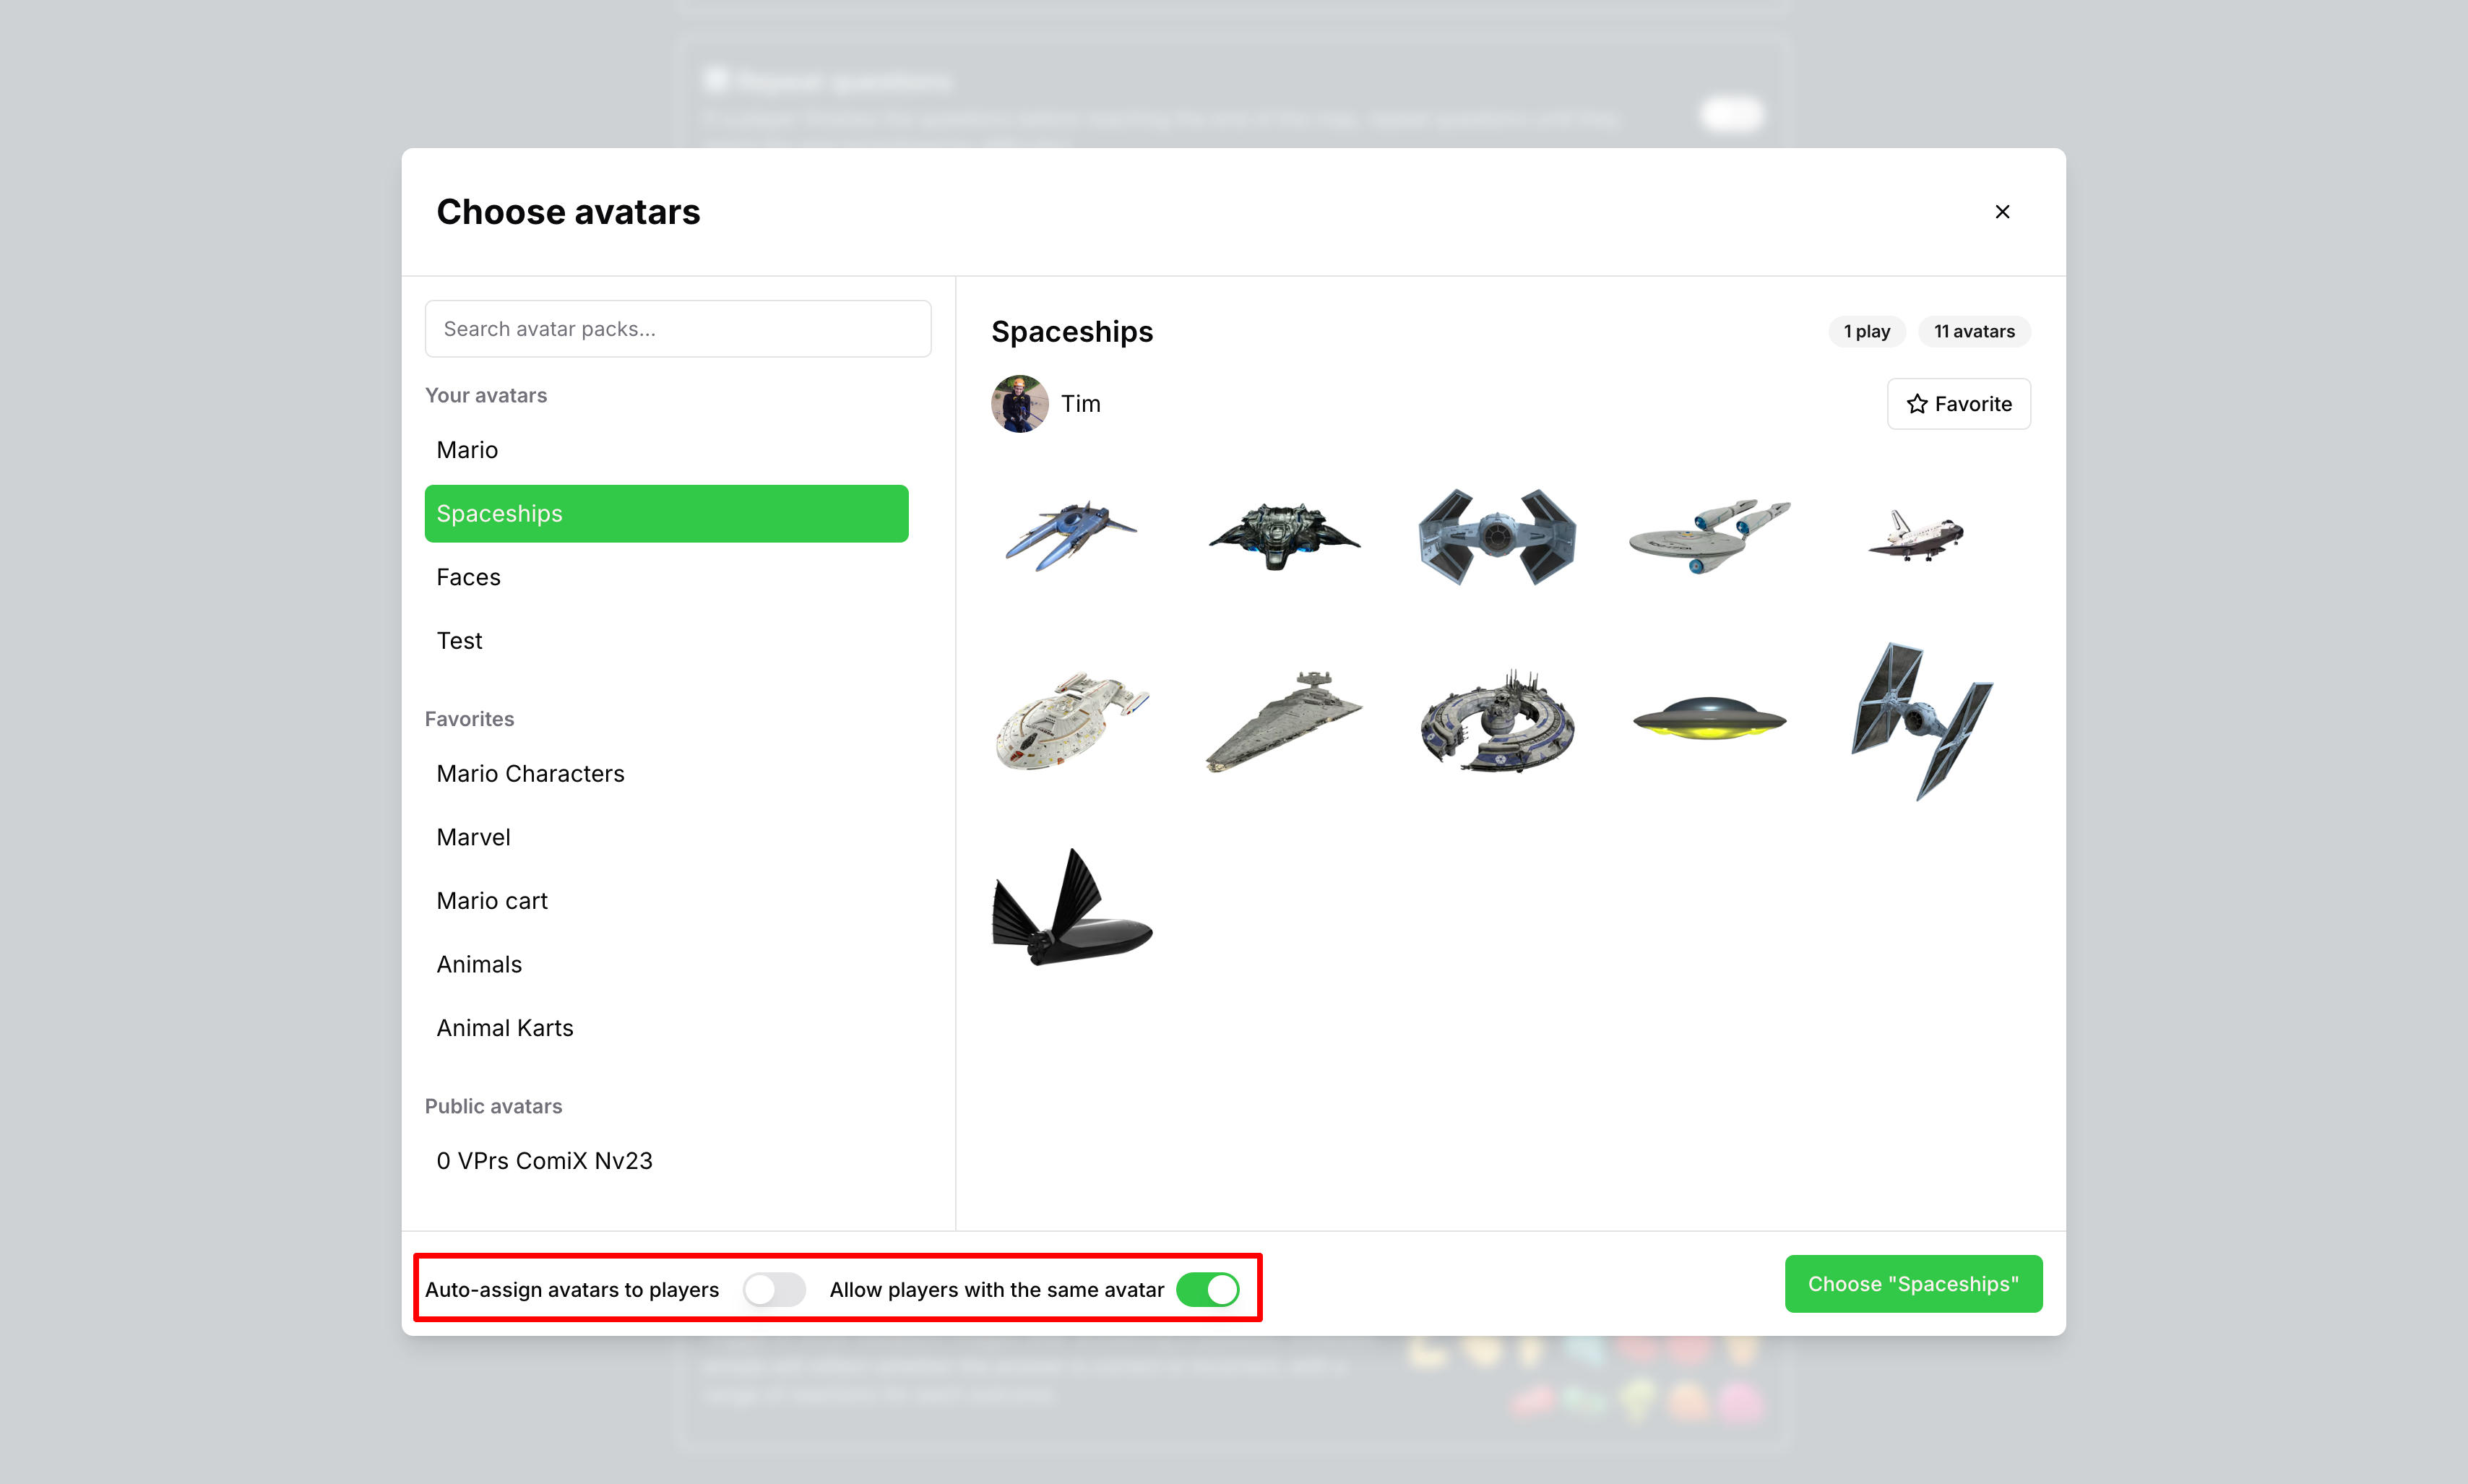The image size is (2468, 1484).
Task: Close the Choose avatars dialog
Action: pyautogui.click(x=2002, y=212)
